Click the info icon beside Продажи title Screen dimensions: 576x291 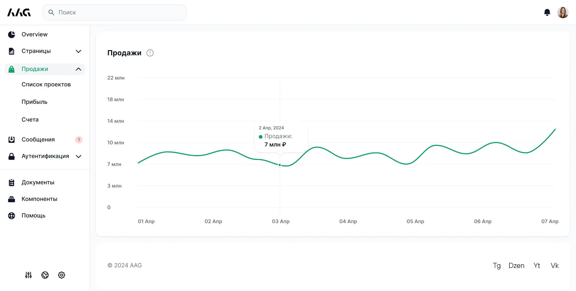(150, 53)
